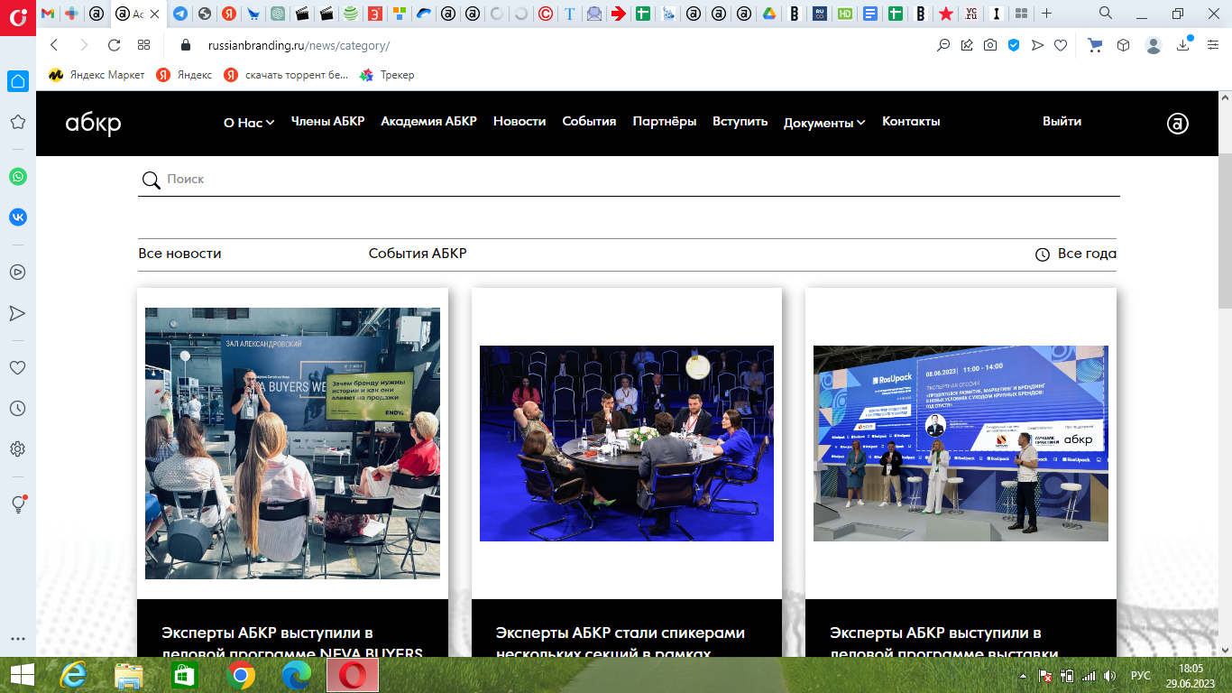
Task: Open History clock in the sidebar
Action: (17, 408)
